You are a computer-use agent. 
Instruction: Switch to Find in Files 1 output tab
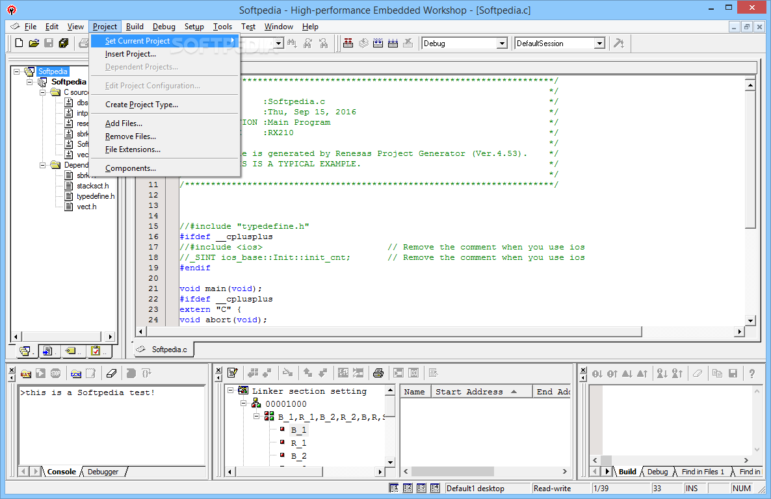(703, 472)
